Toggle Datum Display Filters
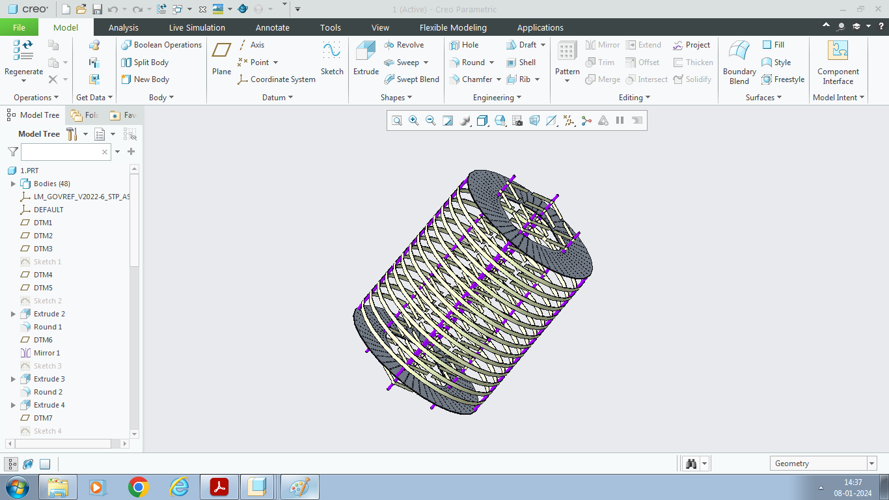 (x=569, y=120)
